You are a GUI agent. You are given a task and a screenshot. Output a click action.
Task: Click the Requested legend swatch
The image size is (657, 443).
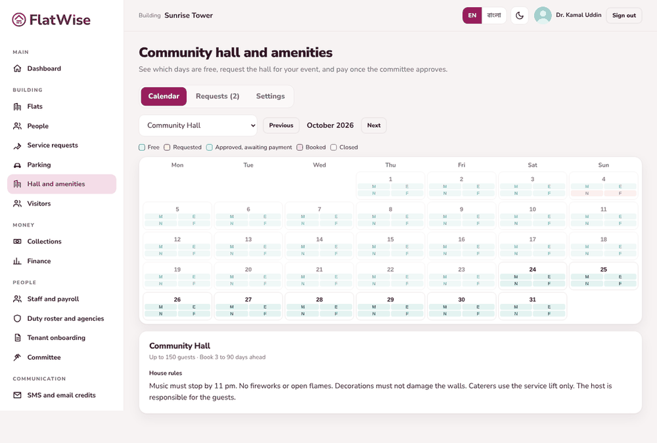(167, 148)
